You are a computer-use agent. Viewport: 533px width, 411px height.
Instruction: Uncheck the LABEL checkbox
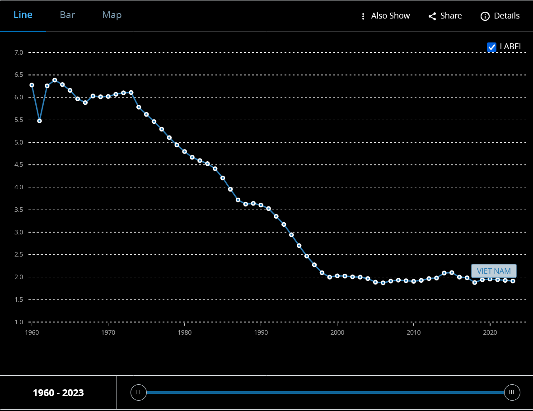[491, 47]
